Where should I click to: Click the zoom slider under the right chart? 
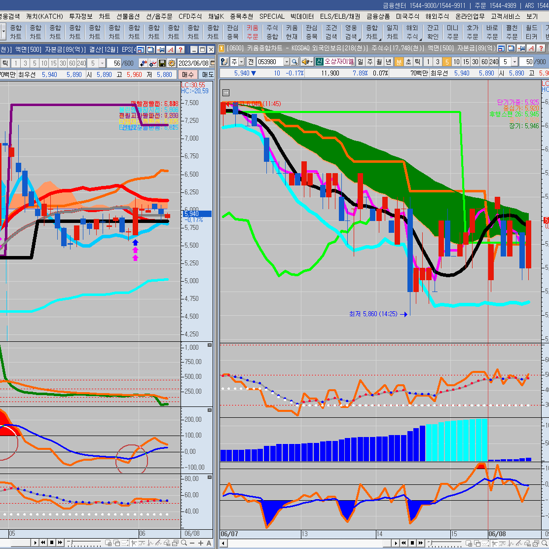click(444, 543)
